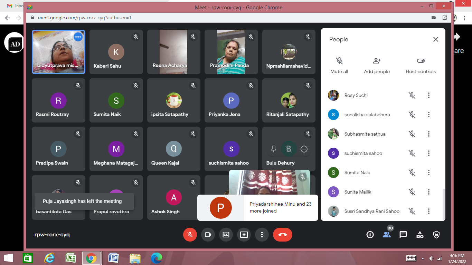
Task: Close the People panel
Action: tap(436, 39)
